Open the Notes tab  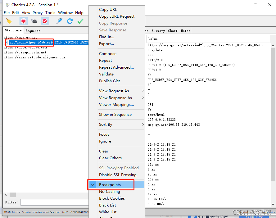click(186, 31)
